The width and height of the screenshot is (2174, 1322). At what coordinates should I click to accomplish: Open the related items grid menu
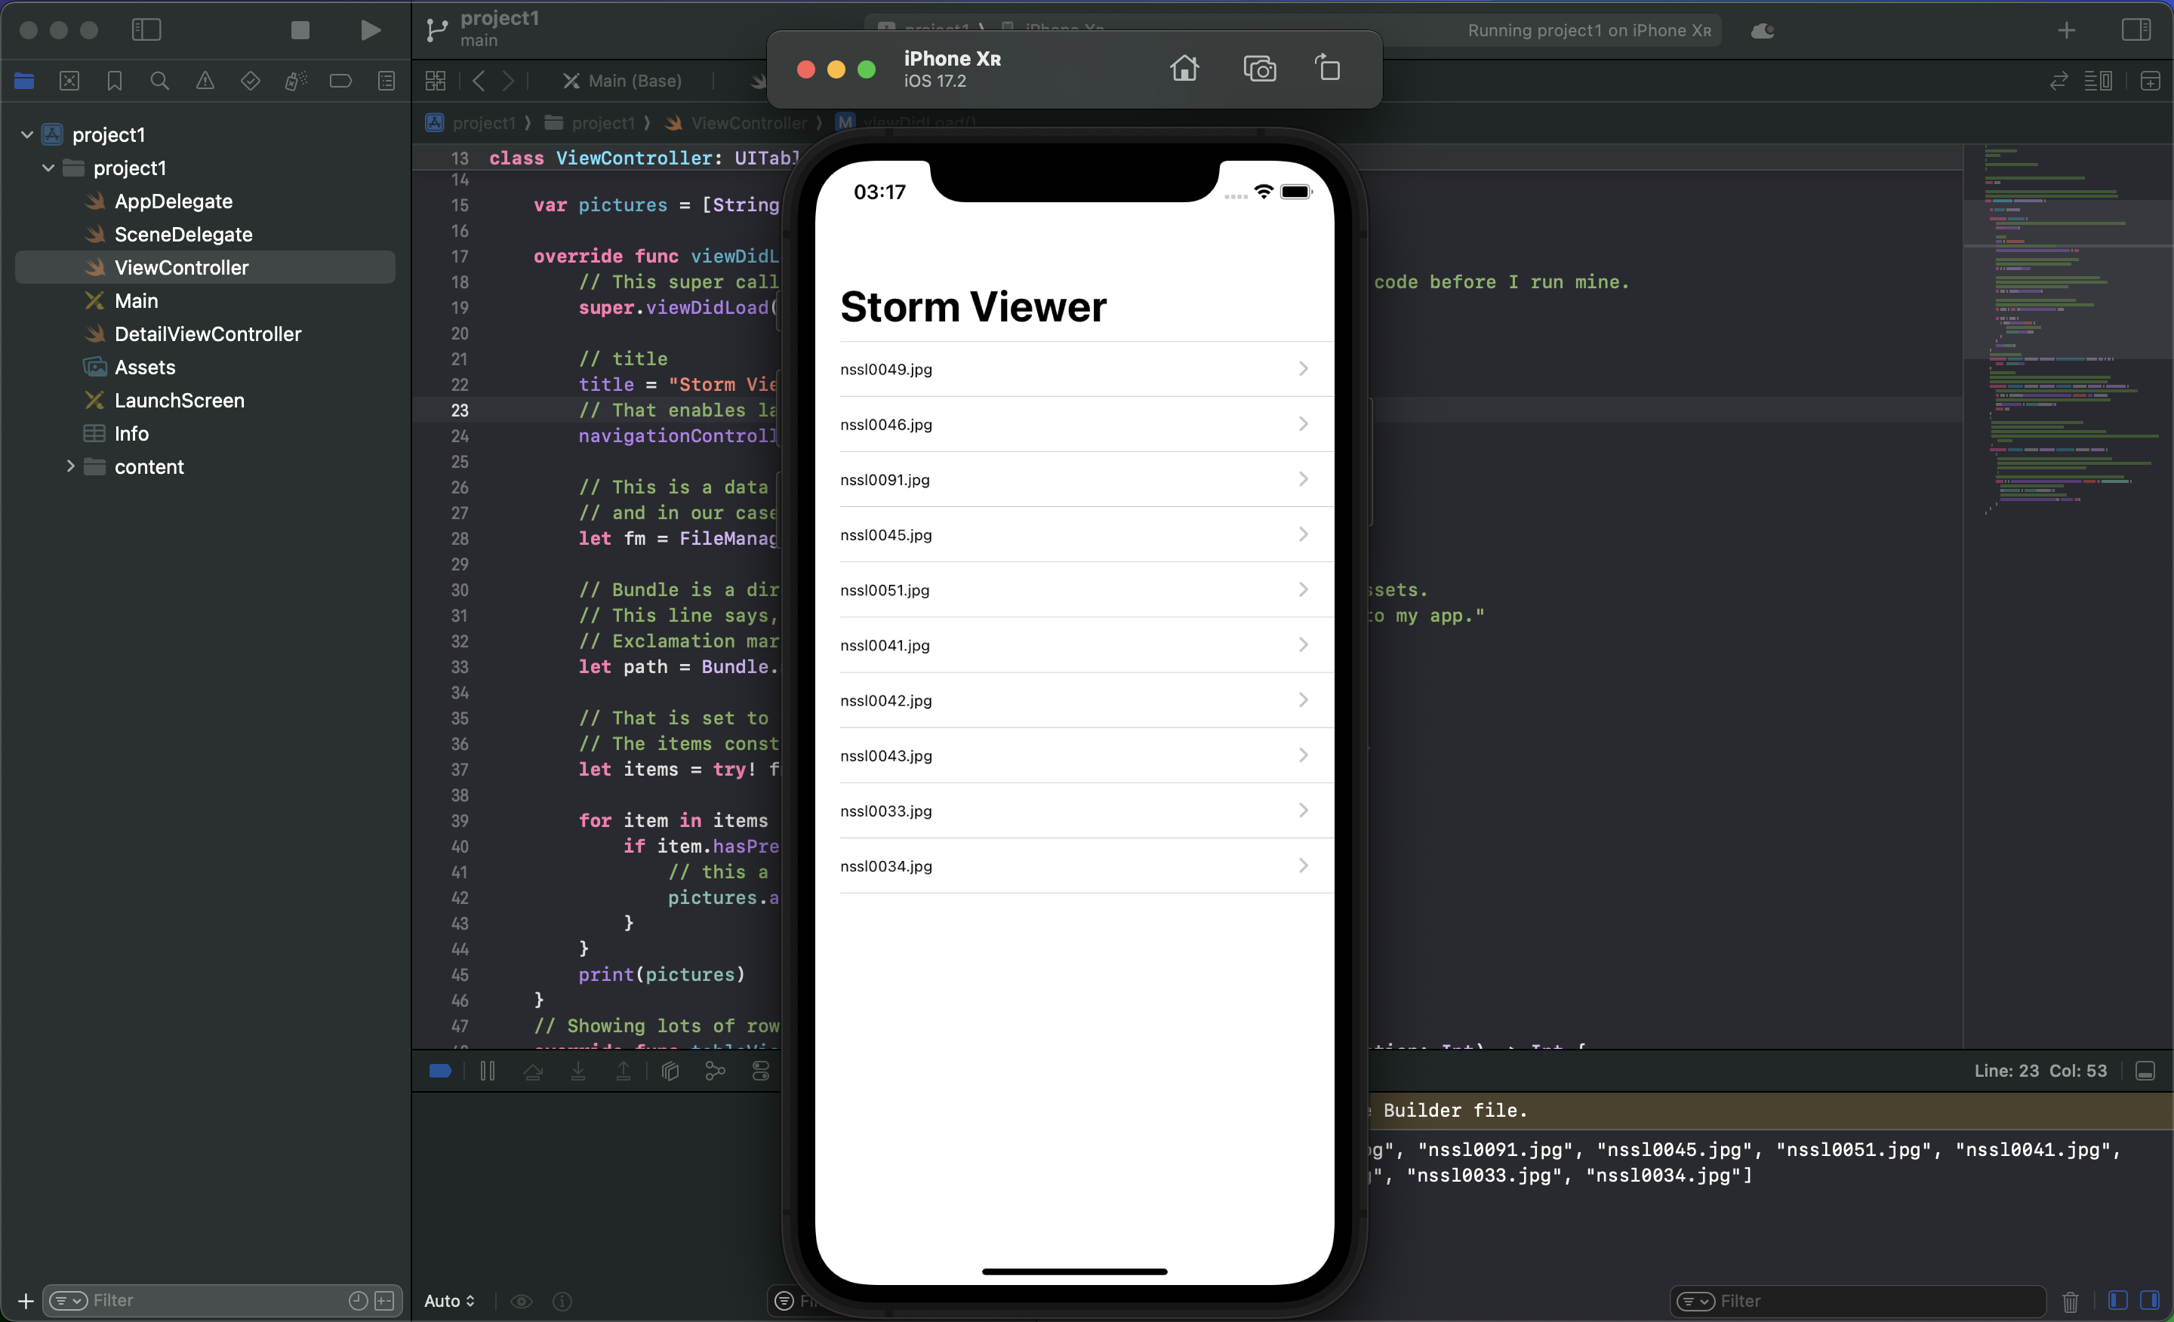point(436,81)
